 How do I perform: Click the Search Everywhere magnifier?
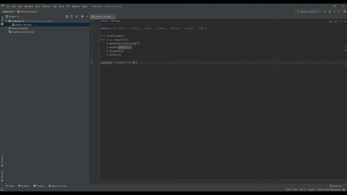tap(345, 11)
